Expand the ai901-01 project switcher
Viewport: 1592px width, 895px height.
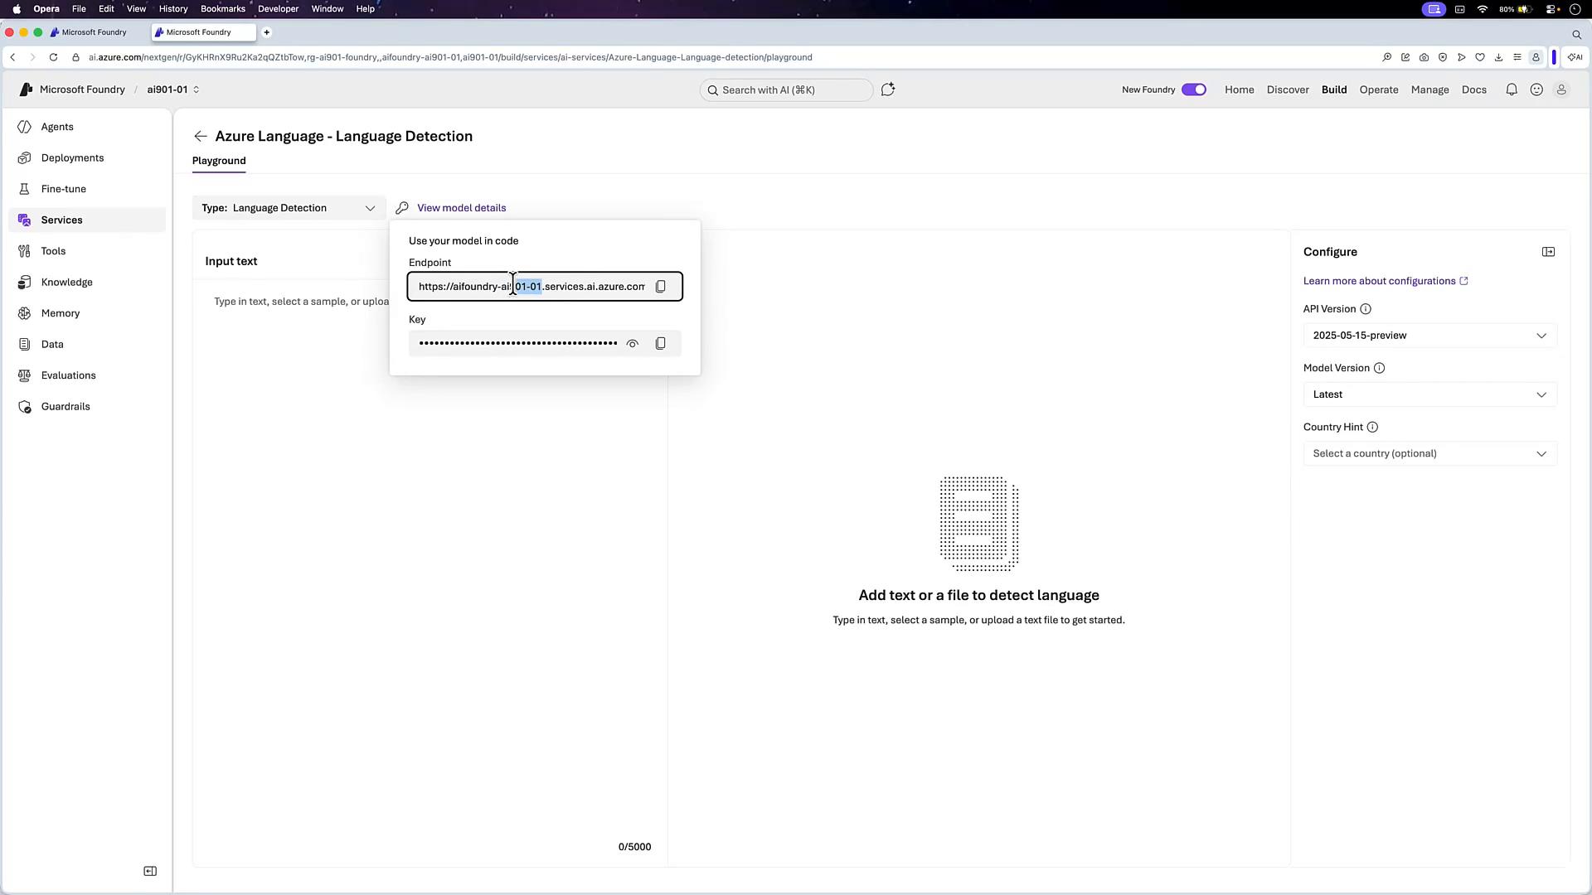coord(173,89)
